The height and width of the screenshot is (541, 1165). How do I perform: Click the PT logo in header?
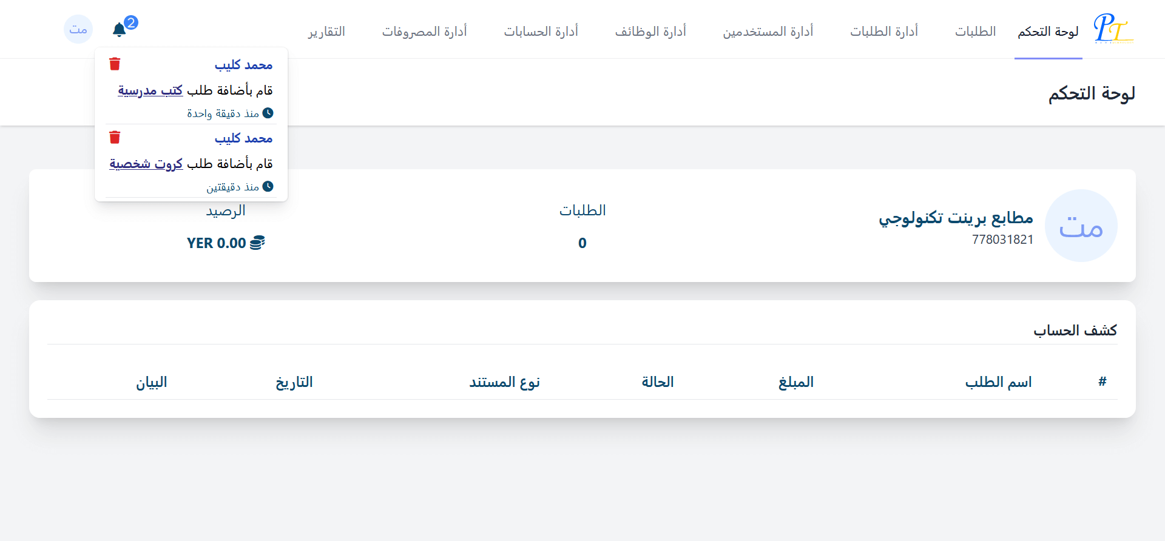pos(1113,29)
